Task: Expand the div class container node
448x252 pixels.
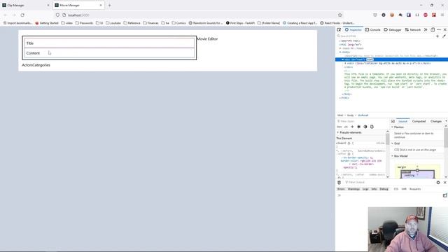Action: pos(345,63)
